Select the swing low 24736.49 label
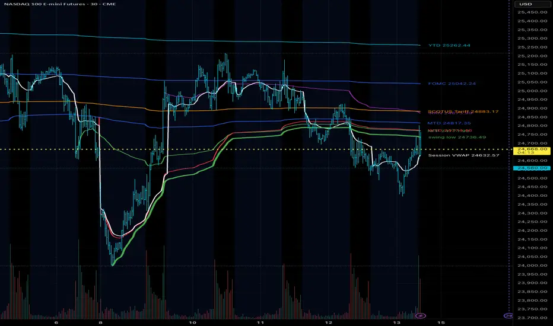The image size is (553, 326). coord(457,137)
